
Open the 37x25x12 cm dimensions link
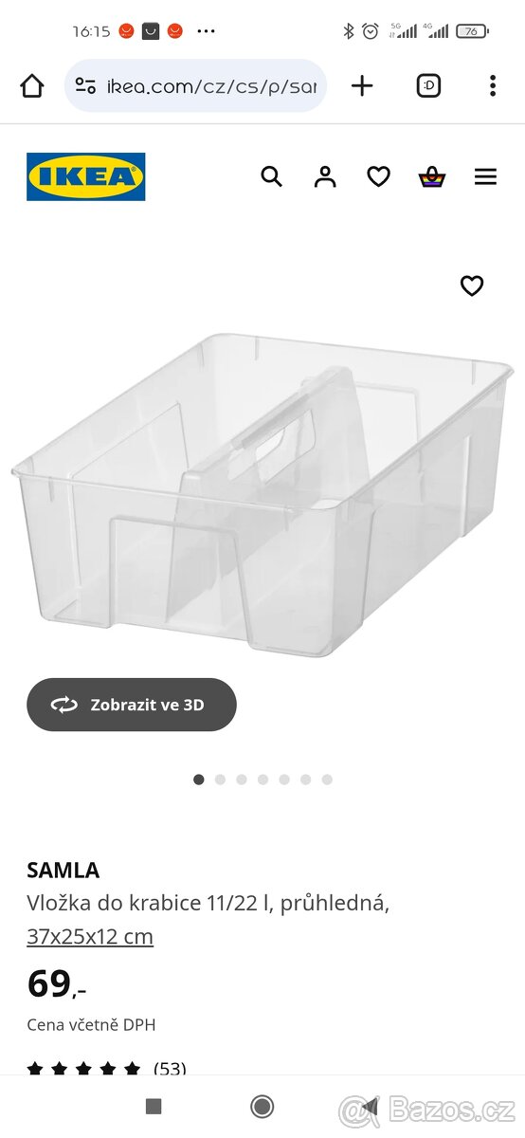pyautogui.click(x=90, y=936)
